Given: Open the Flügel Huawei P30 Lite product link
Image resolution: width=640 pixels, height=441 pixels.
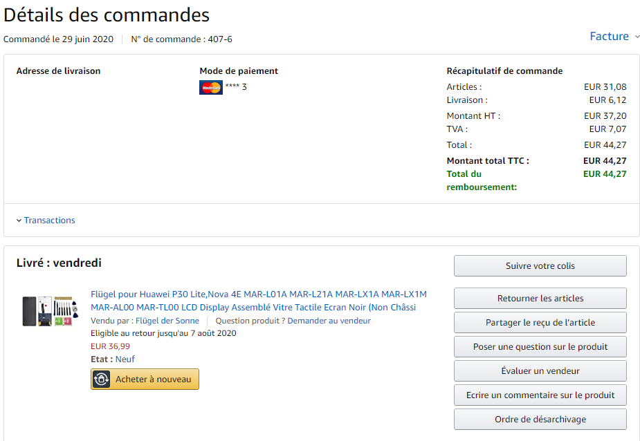Looking at the screenshot, I should click(259, 301).
